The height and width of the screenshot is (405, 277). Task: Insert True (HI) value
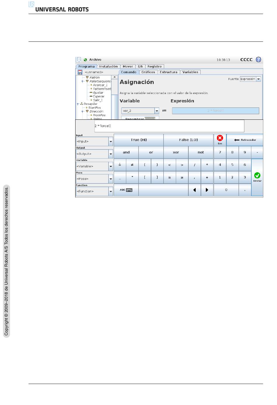(138, 140)
